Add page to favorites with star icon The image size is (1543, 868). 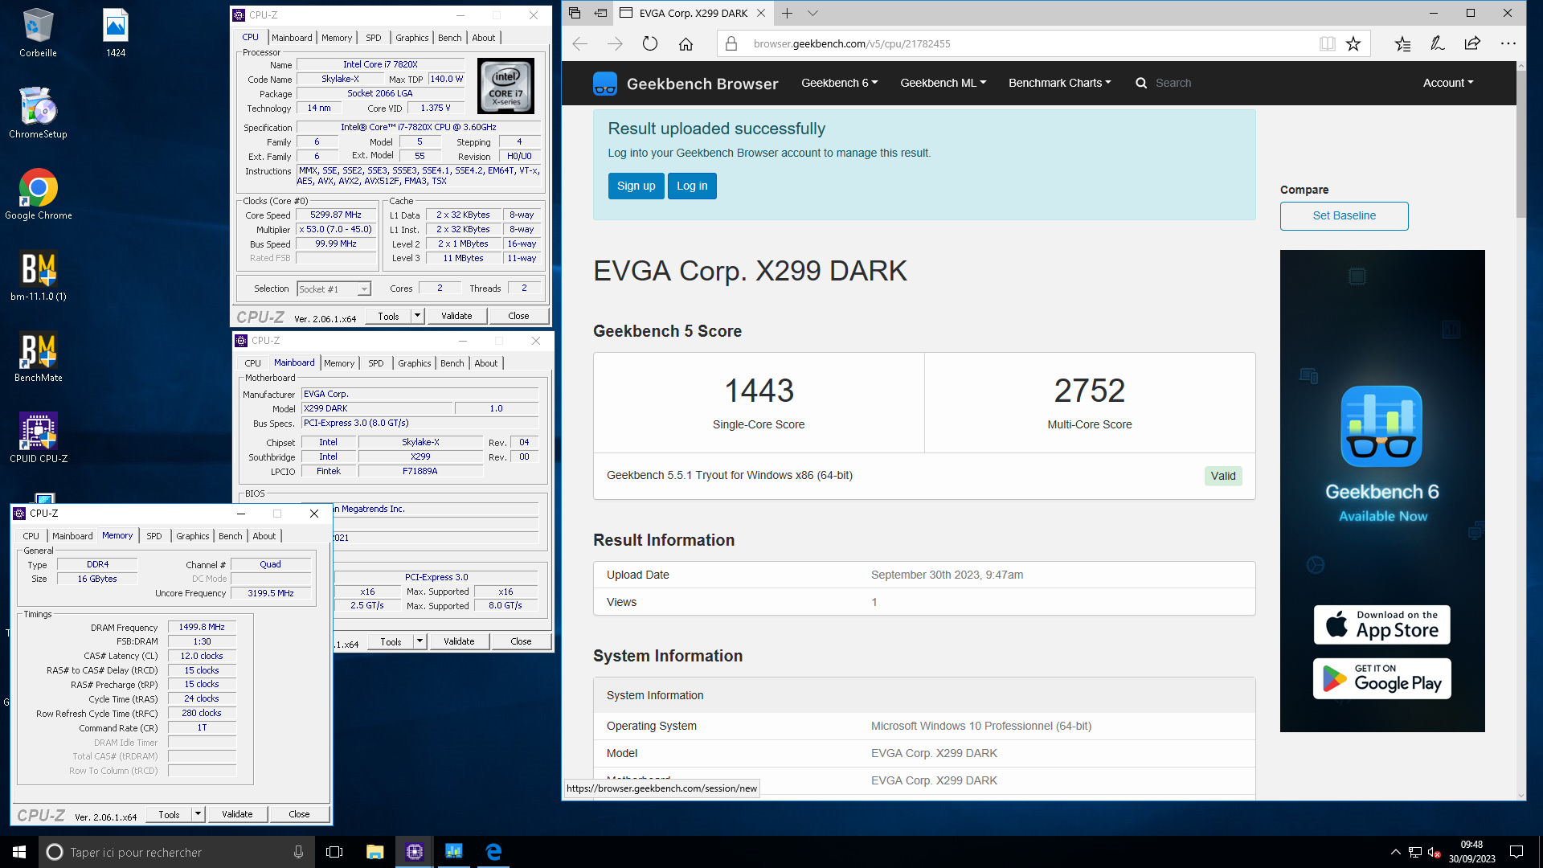coord(1353,44)
